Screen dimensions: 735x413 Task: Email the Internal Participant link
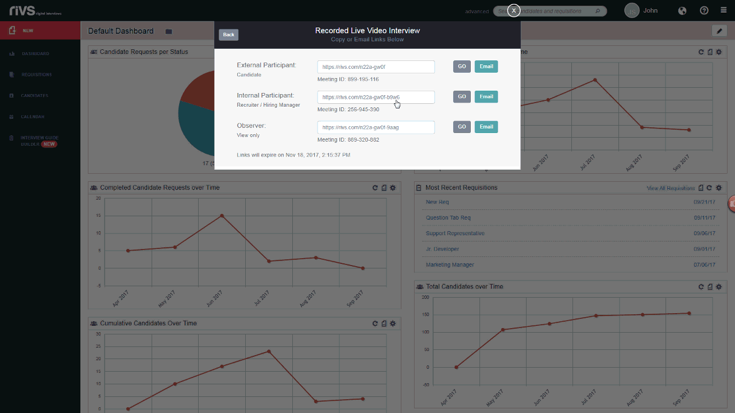click(x=486, y=96)
